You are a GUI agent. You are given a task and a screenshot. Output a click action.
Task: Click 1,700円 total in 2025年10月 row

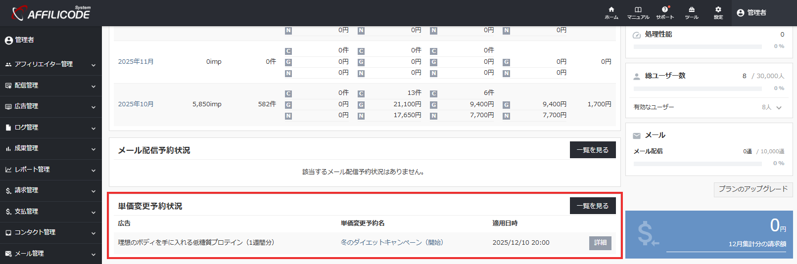coord(599,104)
